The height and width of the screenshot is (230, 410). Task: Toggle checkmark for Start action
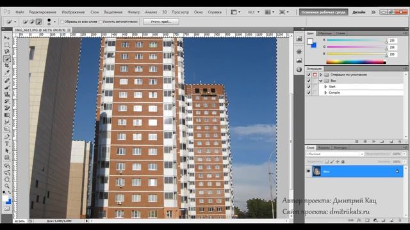[309, 87]
